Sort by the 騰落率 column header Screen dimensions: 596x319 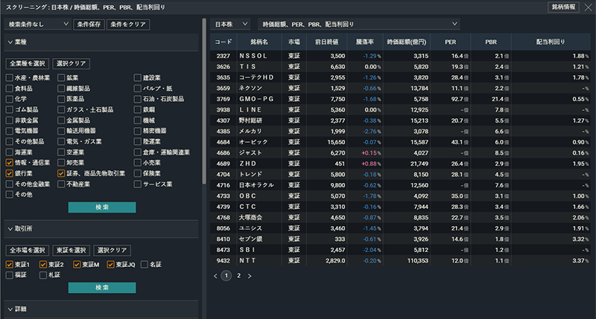pos(365,42)
